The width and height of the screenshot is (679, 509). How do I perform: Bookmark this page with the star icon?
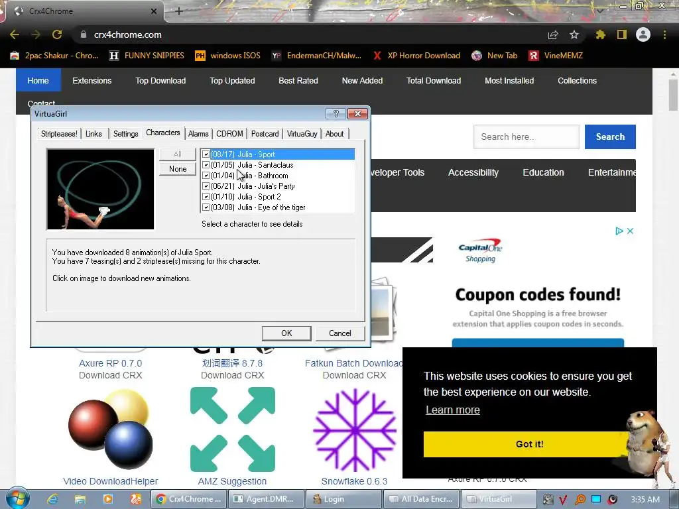point(574,34)
